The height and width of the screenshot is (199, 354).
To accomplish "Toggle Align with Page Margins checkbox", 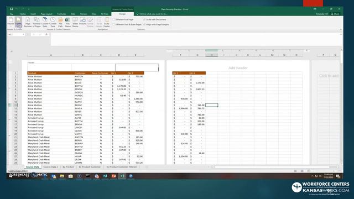I will (144, 24).
